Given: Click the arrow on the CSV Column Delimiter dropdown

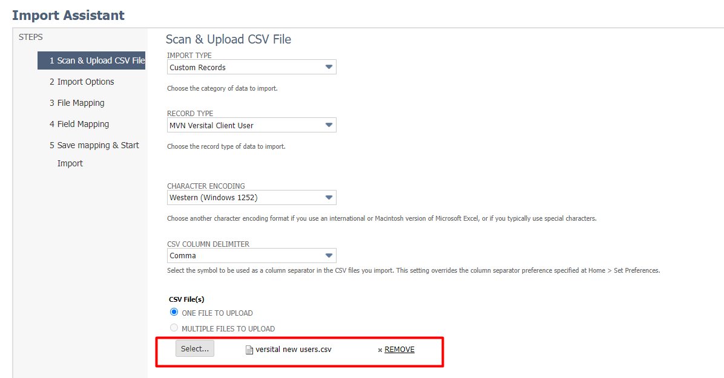Looking at the screenshot, I should (329, 255).
